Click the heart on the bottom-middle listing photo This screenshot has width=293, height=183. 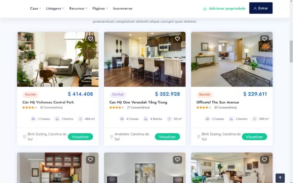tap(177, 160)
